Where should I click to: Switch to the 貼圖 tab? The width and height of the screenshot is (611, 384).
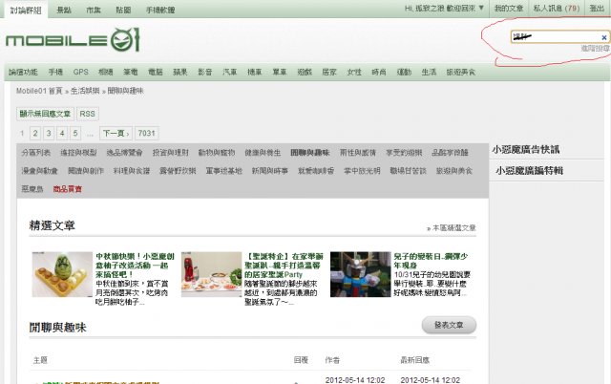click(x=123, y=10)
